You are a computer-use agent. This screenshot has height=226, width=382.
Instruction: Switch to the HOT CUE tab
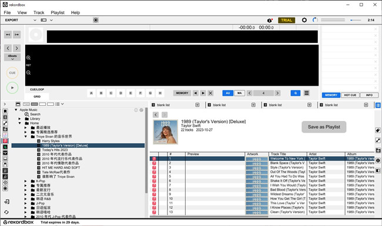[350, 95]
